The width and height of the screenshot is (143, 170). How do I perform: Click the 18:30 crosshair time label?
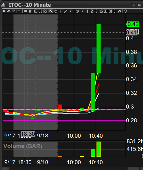pyautogui.click(x=28, y=134)
